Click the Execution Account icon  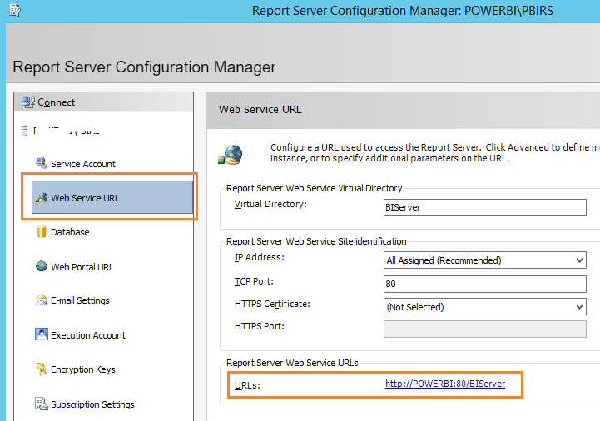(x=42, y=334)
